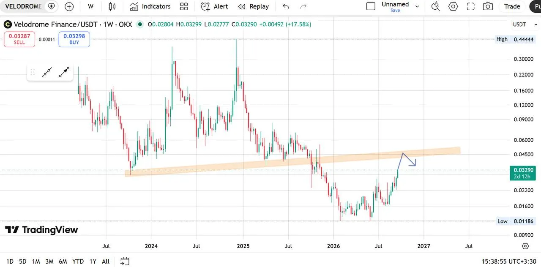Select the 3M time range
The width and height of the screenshot is (541, 267).
click(x=49, y=262)
